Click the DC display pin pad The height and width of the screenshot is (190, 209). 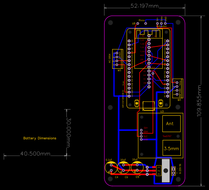tap(149, 71)
